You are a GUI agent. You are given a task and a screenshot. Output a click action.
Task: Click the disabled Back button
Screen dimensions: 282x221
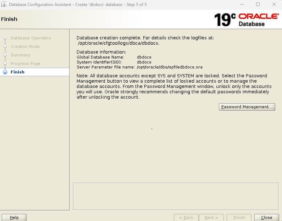[186, 217]
